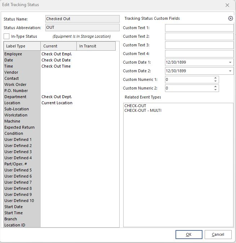Select CHECK-OUT - MULTI event type
The height and width of the screenshot is (243, 236).
[143, 110]
